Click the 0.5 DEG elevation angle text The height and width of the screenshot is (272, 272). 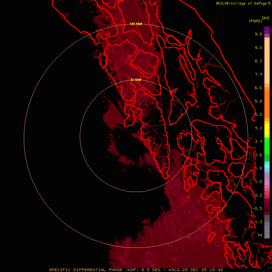click(151, 270)
